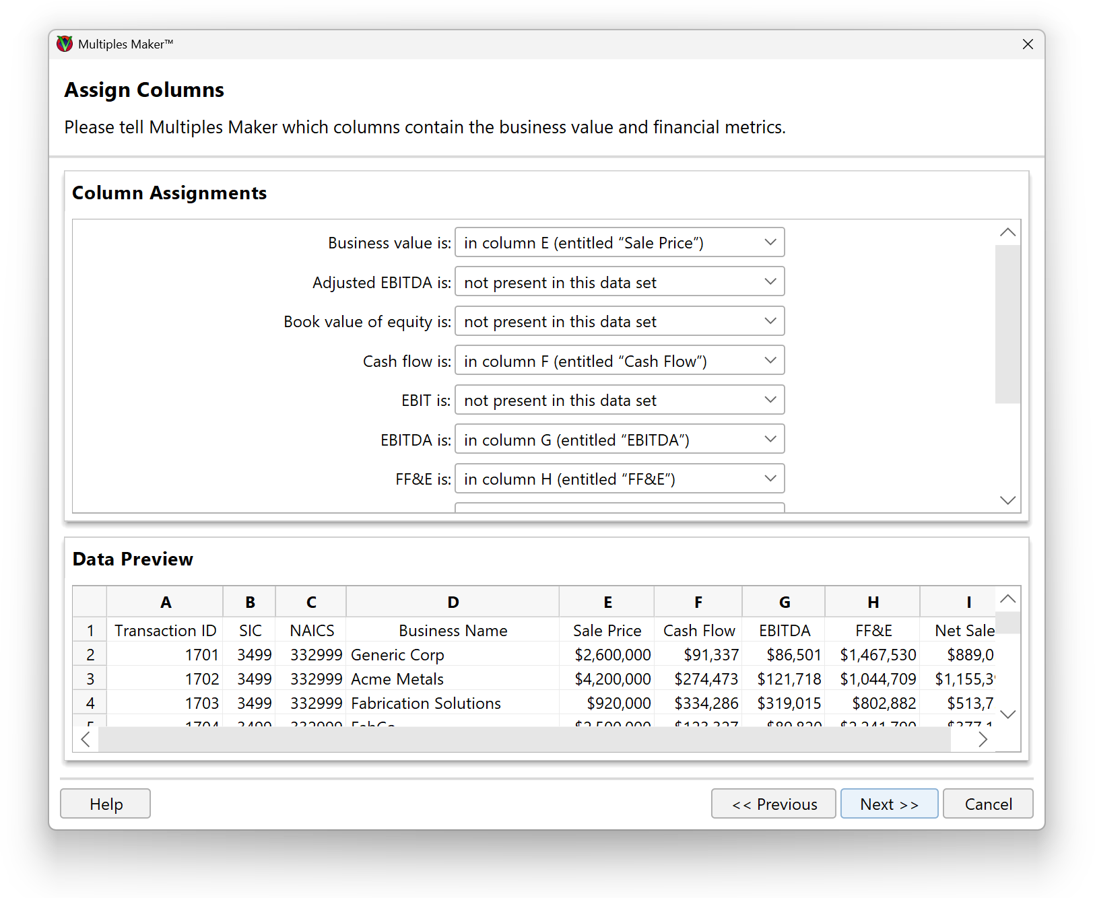The image size is (1095, 898).
Task: Open the Help dialog
Action: point(105,803)
